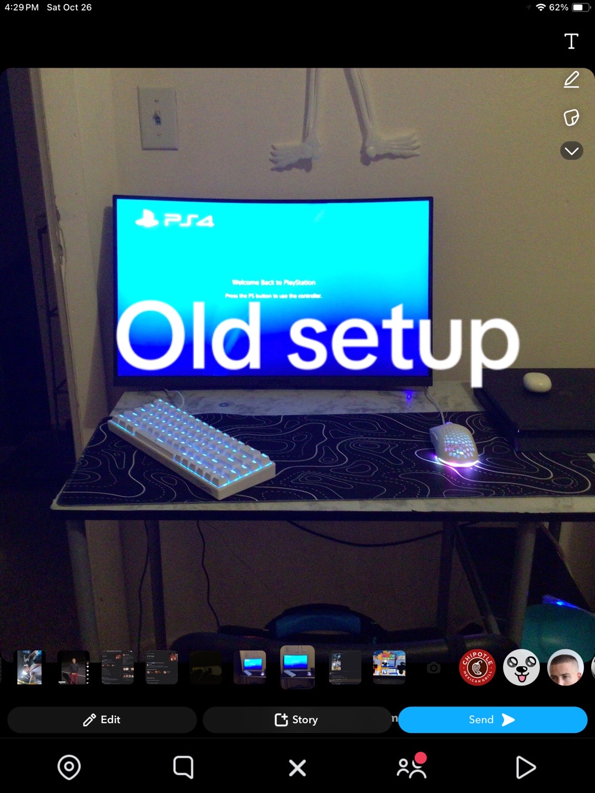Screen dimensions: 595x793
Task: Tap the "Sat Oct 26" date
Action: tap(69, 7)
